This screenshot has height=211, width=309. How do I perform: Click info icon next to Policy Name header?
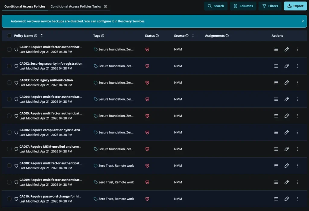pyautogui.click(x=36, y=36)
